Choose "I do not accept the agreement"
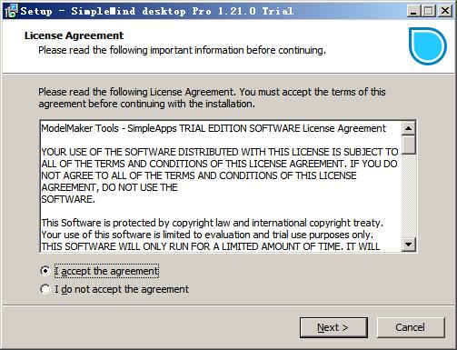457x350 pixels. click(x=114, y=289)
